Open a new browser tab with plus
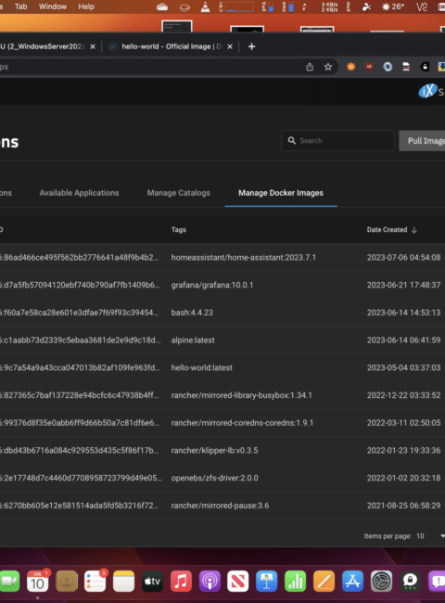 tap(252, 46)
